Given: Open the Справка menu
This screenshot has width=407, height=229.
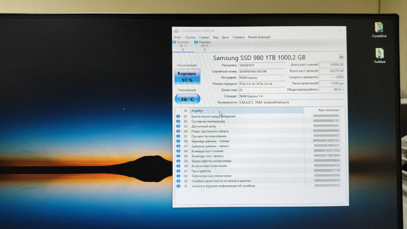Looking at the screenshot, I should [238, 37].
